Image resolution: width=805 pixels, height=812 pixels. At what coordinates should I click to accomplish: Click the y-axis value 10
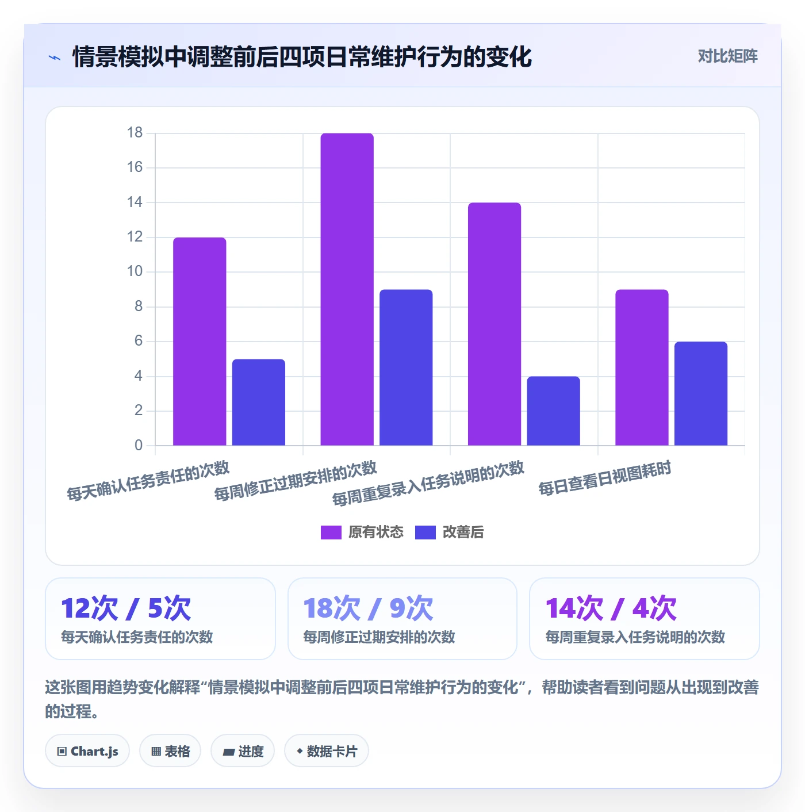pos(135,271)
